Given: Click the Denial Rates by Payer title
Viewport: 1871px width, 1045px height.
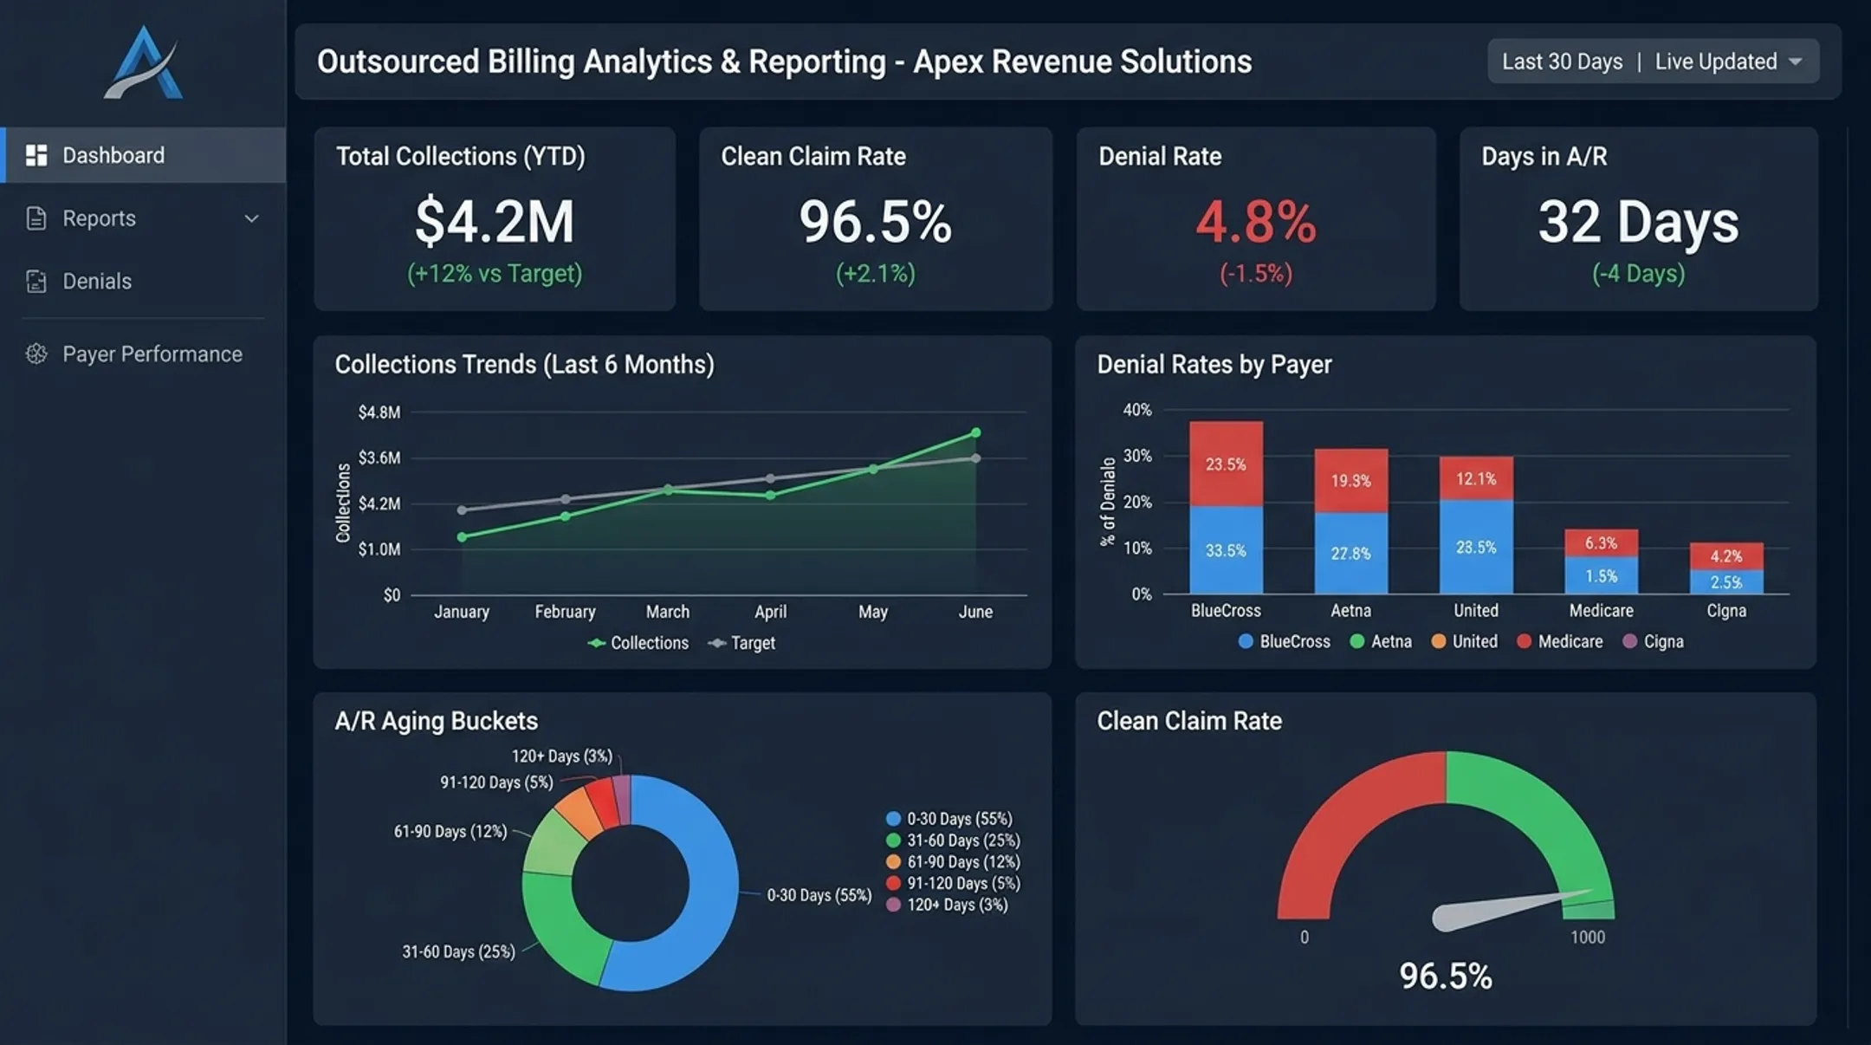Looking at the screenshot, I should pyautogui.click(x=1214, y=365).
